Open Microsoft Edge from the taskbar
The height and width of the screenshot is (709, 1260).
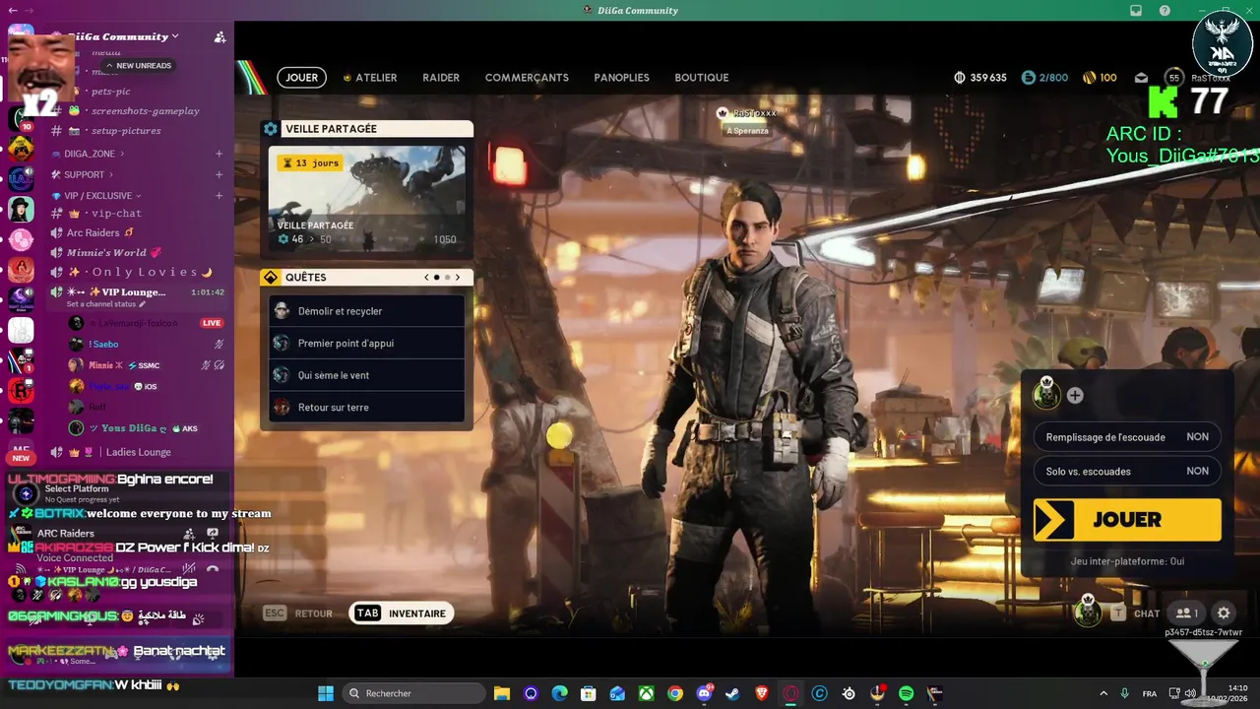point(559,693)
